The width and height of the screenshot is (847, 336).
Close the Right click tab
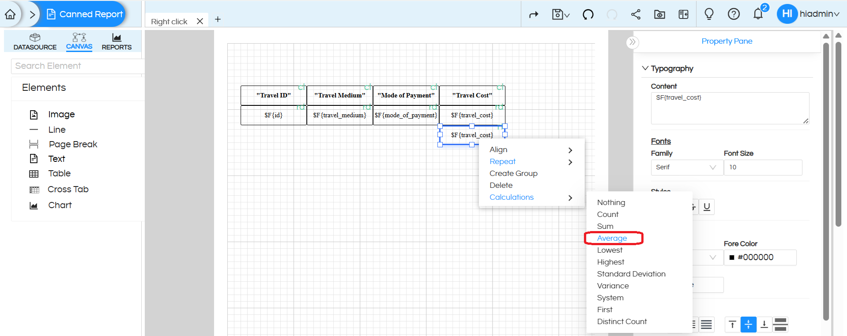point(200,21)
